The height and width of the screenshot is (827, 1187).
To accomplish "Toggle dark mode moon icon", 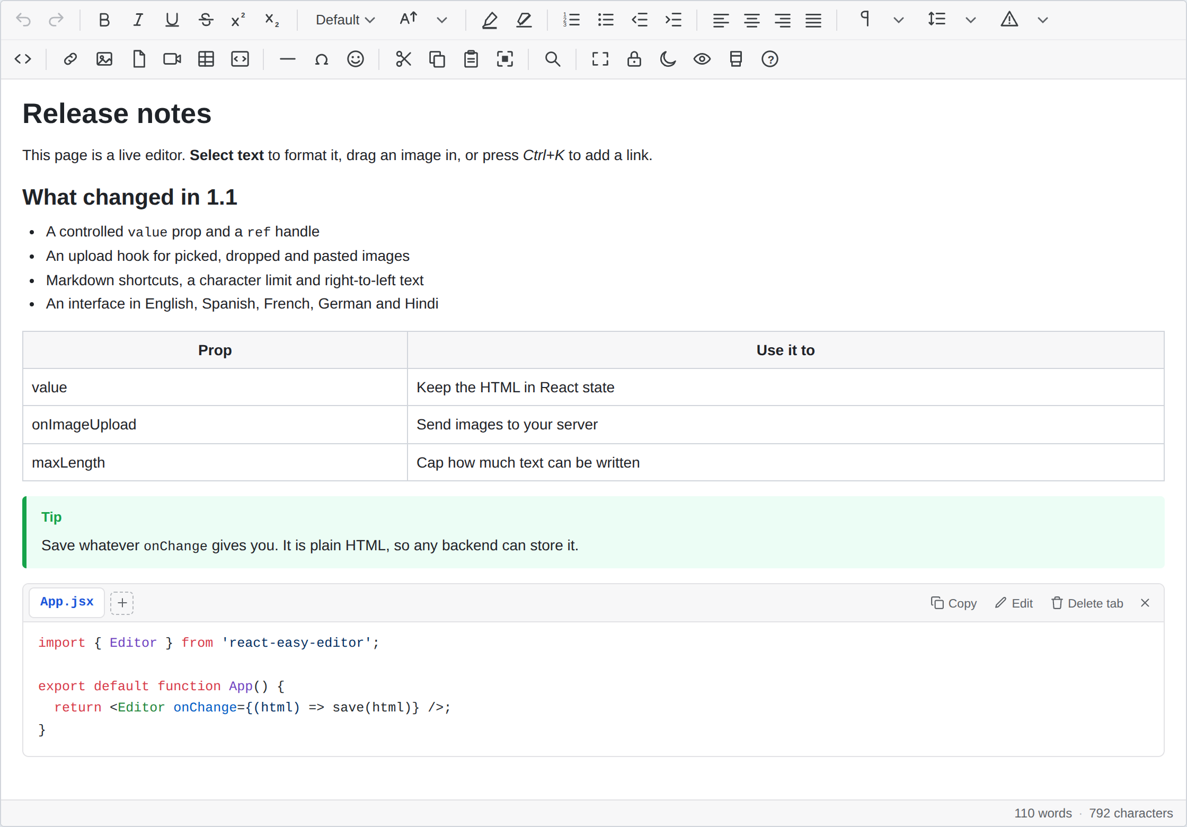I will coord(668,59).
